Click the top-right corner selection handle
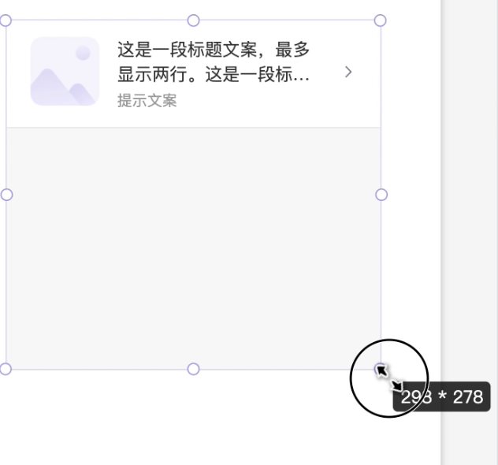 pos(380,20)
